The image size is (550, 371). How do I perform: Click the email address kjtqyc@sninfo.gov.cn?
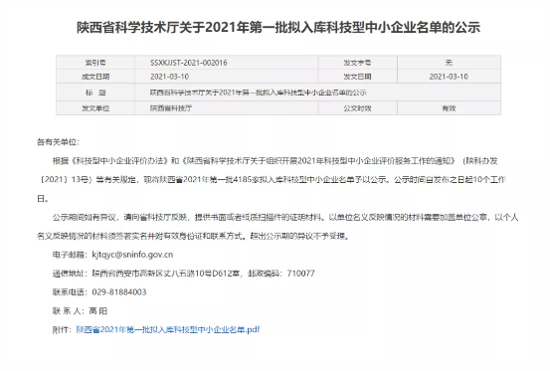click(132, 255)
